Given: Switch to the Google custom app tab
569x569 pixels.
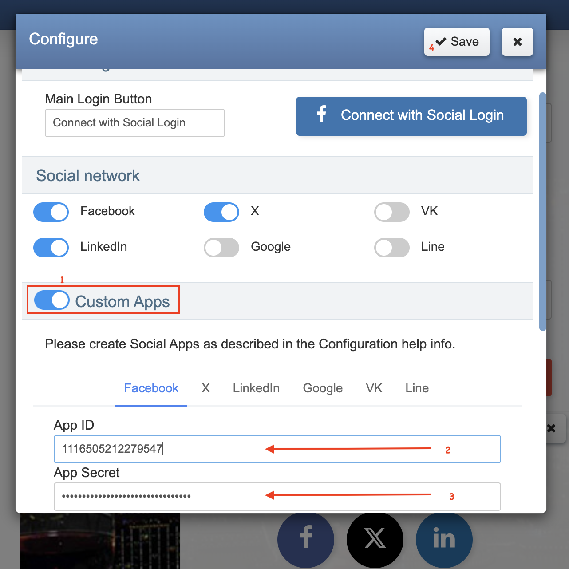Looking at the screenshot, I should coord(323,388).
